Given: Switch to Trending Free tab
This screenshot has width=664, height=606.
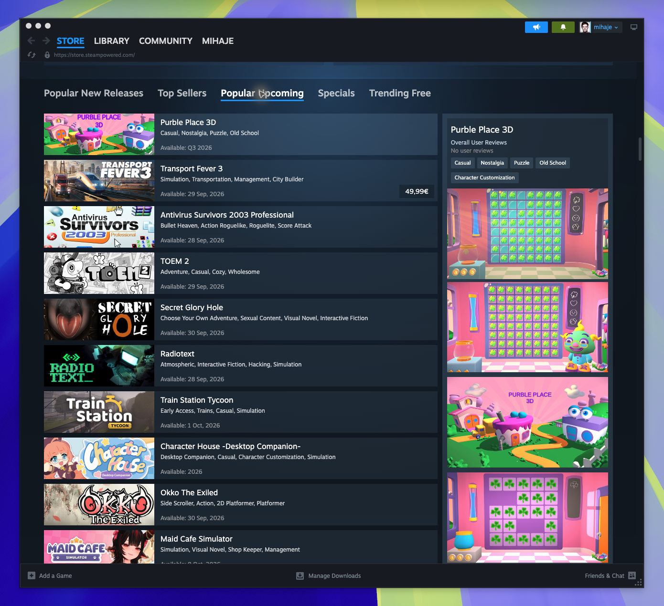Looking at the screenshot, I should pos(400,93).
